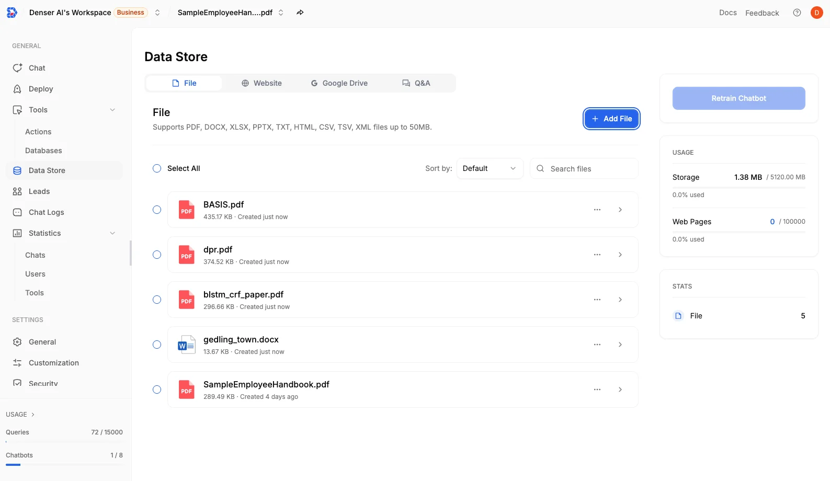Click the Chat sidebar icon
The image size is (830, 481).
click(x=17, y=68)
